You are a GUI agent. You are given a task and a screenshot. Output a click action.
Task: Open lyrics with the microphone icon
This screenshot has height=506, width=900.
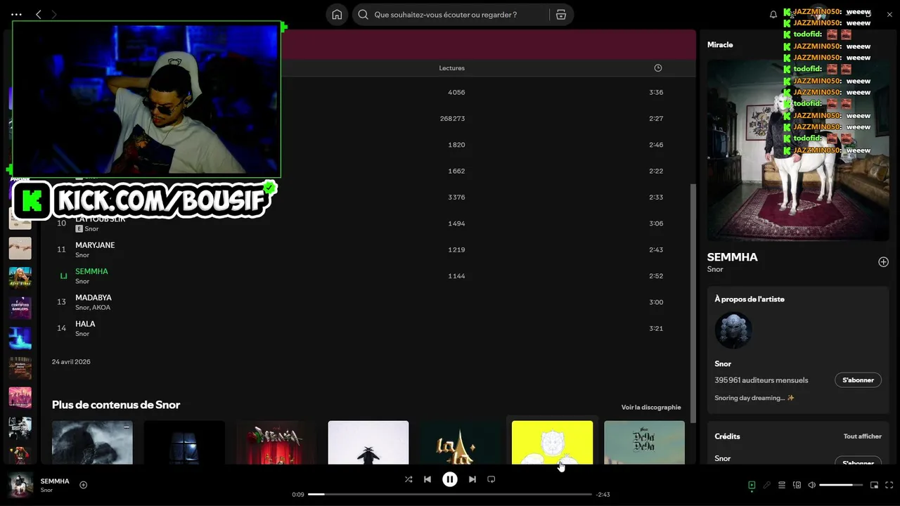pos(767,485)
